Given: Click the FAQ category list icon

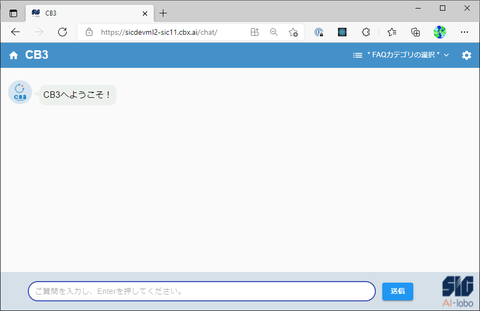Looking at the screenshot, I should tap(358, 55).
